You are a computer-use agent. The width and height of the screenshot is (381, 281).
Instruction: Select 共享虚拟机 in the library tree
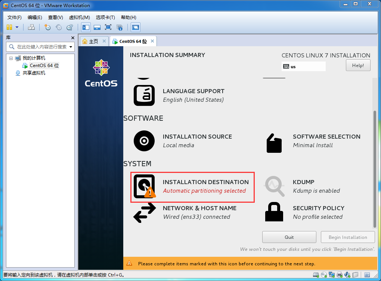(x=34, y=73)
